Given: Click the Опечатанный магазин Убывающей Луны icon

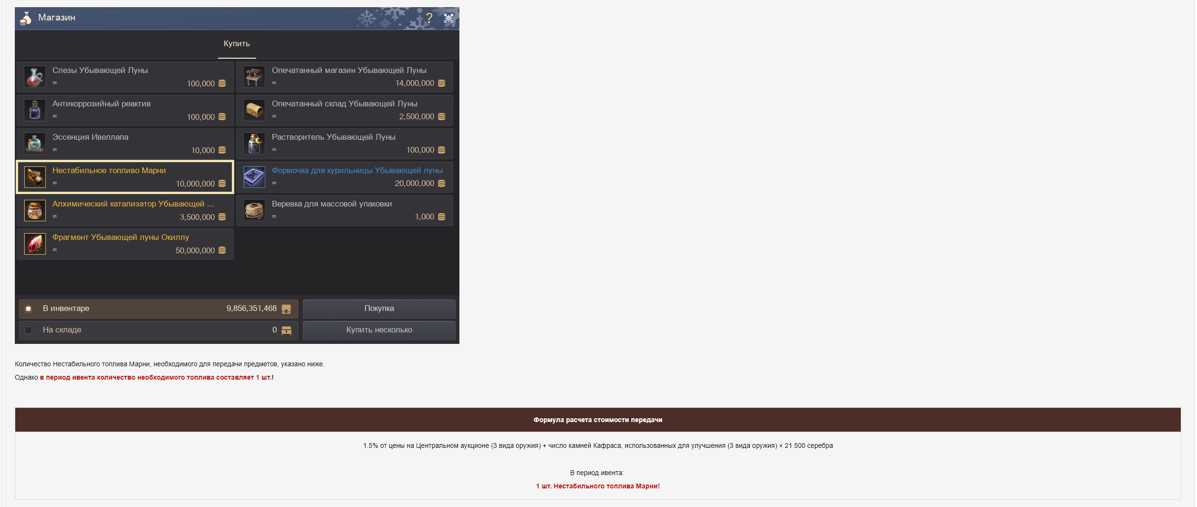Looking at the screenshot, I should point(254,77).
